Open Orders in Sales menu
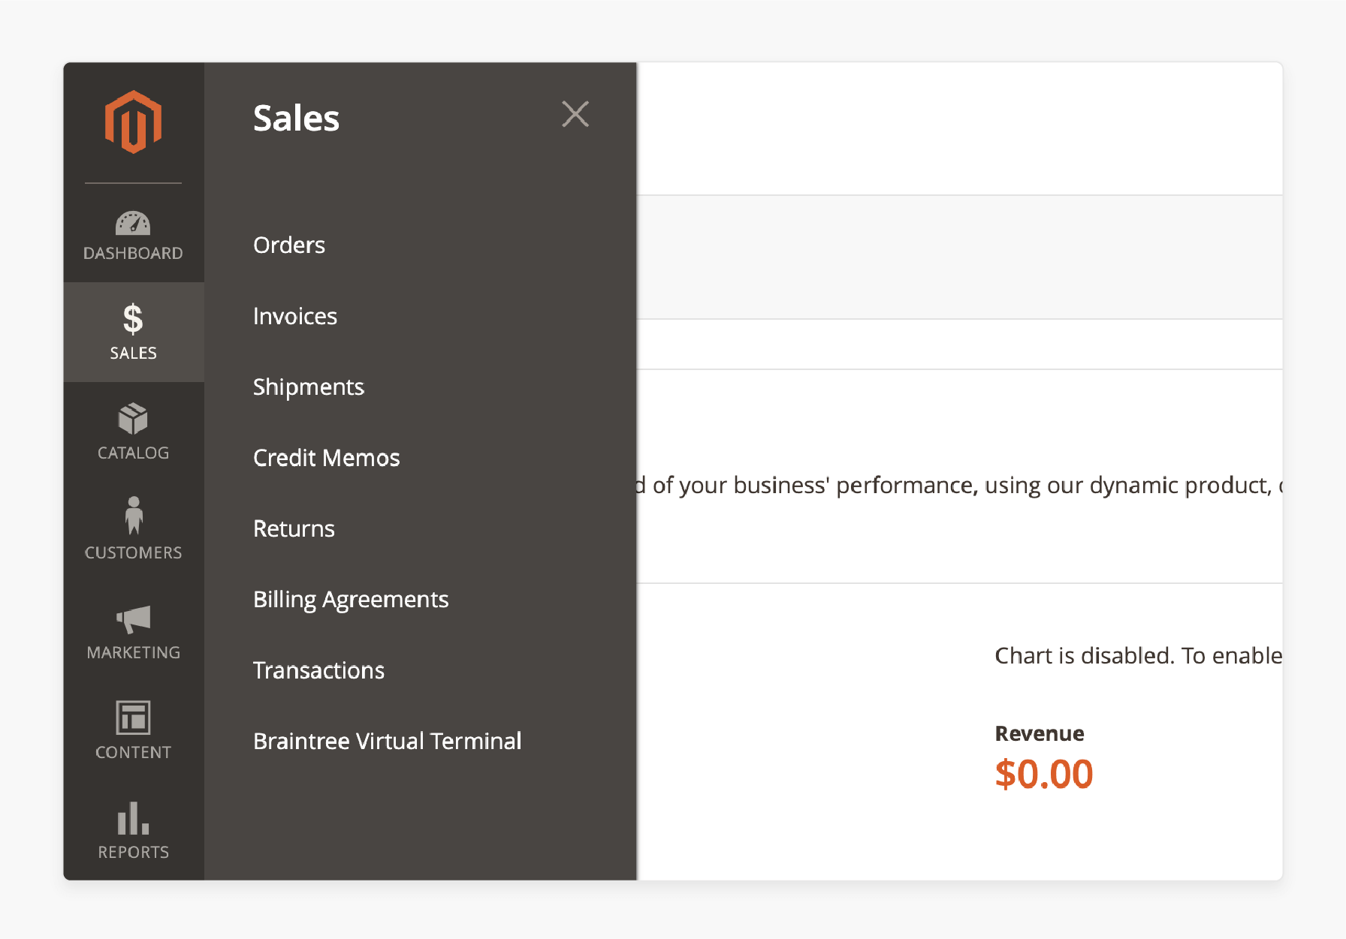This screenshot has height=939, width=1346. [x=289, y=245]
